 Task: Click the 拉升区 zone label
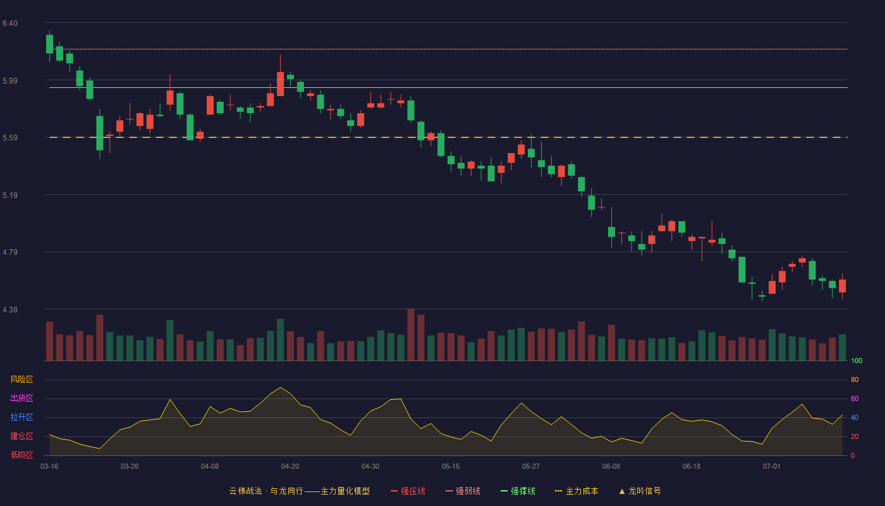click(x=21, y=417)
